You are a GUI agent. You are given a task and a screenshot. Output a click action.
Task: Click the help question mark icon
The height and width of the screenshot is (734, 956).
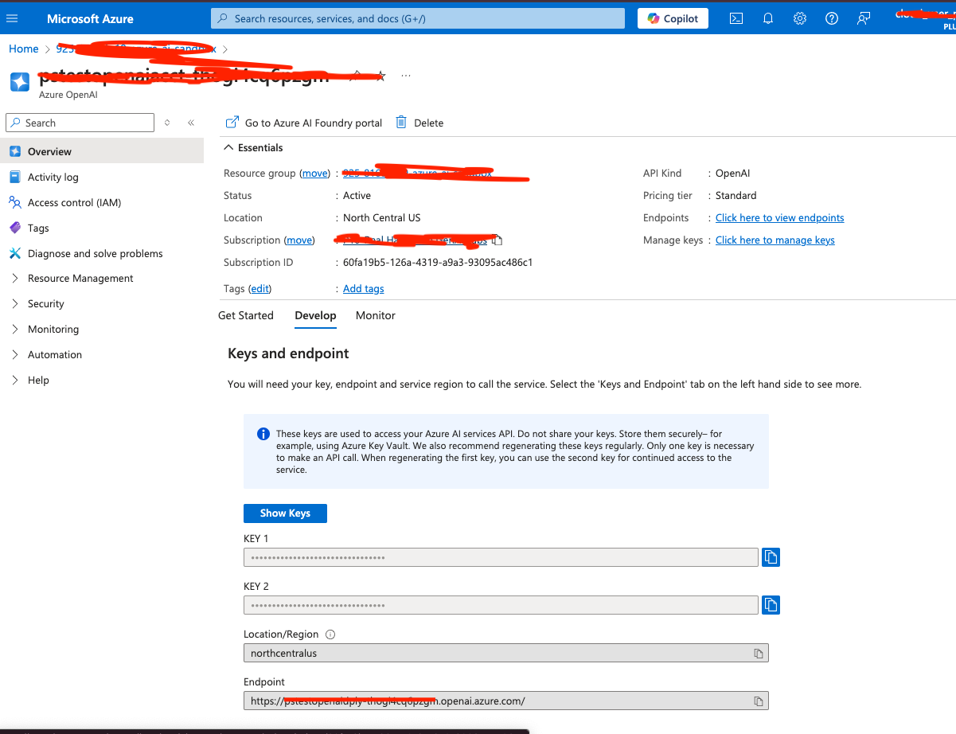832,18
